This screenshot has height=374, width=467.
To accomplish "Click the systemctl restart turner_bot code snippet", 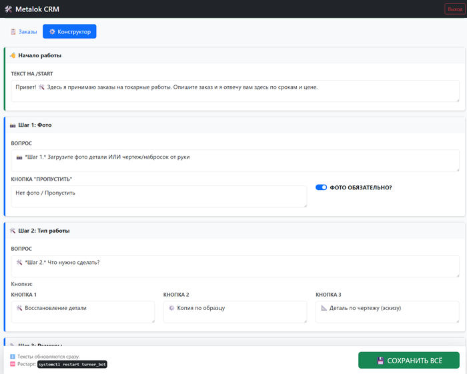I will pos(72,365).
